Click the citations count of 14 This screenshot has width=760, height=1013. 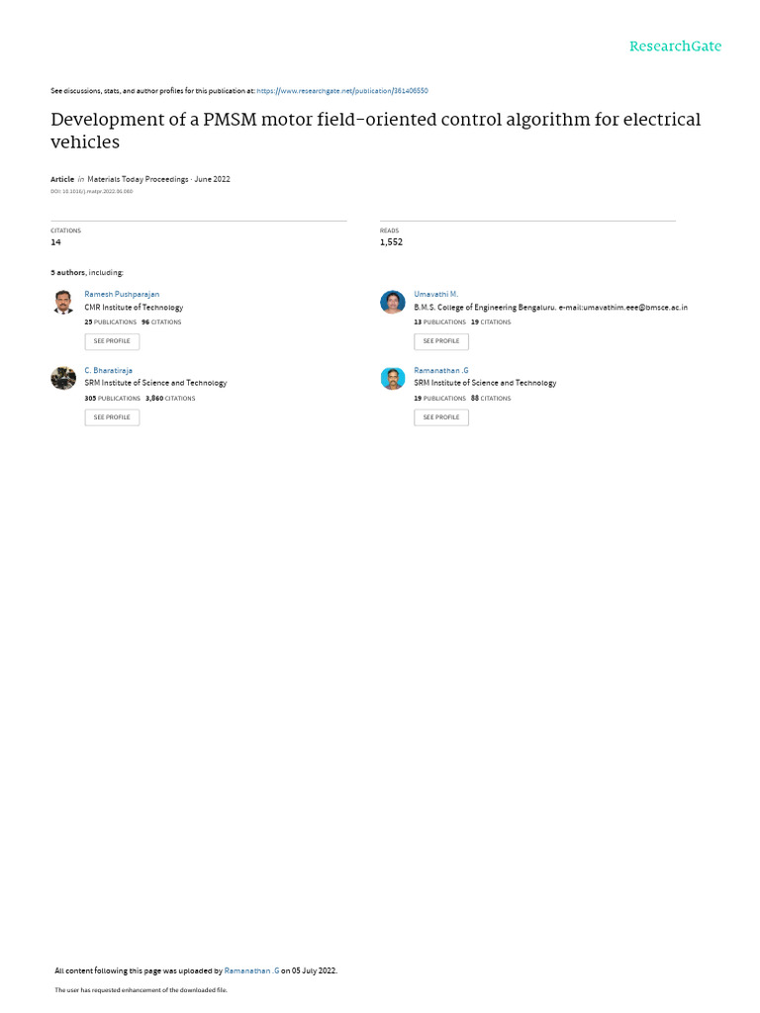pyautogui.click(x=55, y=242)
